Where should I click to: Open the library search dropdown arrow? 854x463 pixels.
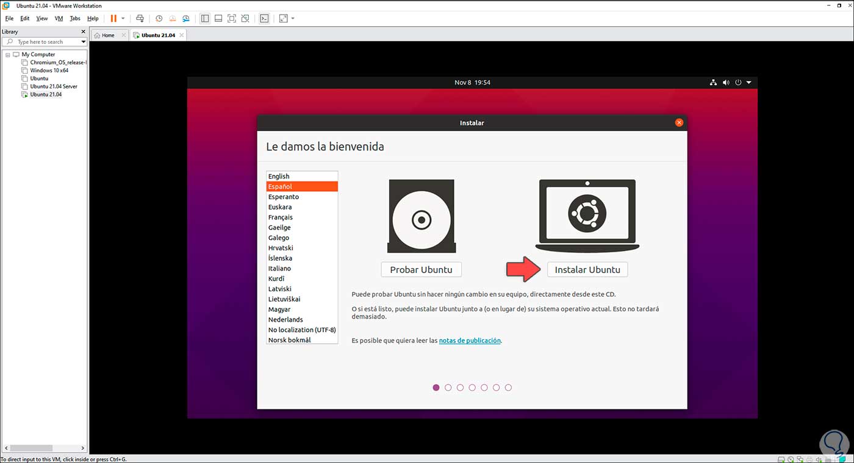tap(84, 41)
